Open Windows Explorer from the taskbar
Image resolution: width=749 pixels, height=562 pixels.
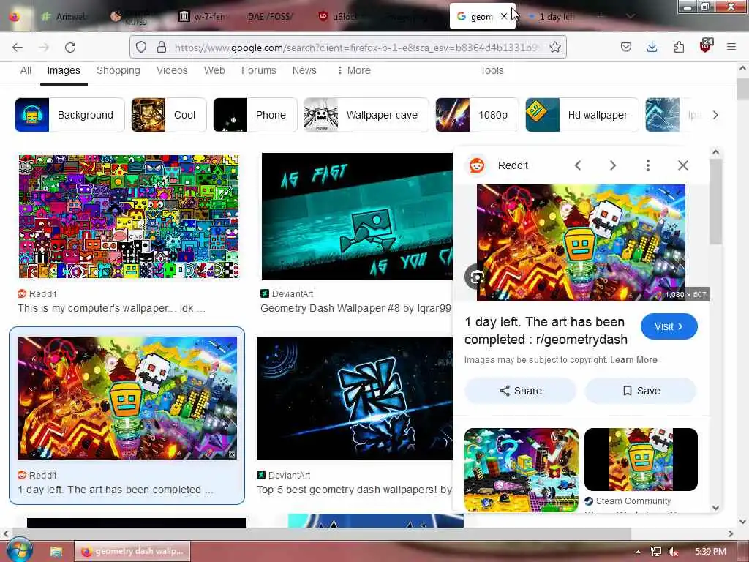tap(56, 551)
